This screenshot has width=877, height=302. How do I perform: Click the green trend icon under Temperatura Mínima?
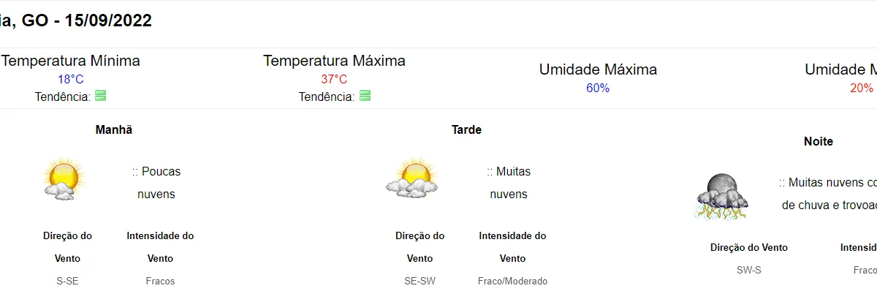(x=100, y=96)
